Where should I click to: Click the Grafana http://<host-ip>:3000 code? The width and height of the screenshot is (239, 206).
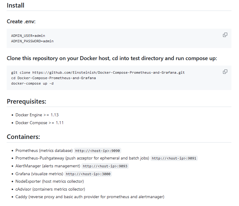click(88, 174)
